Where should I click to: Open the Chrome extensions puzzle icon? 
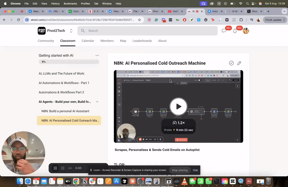tap(241, 20)
